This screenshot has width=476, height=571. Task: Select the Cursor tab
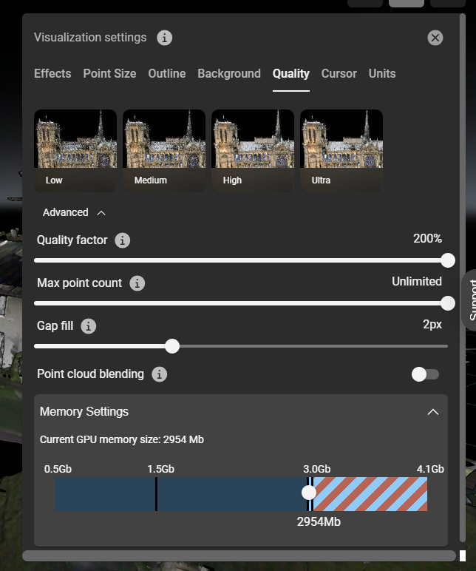click(x=339, y=74)
